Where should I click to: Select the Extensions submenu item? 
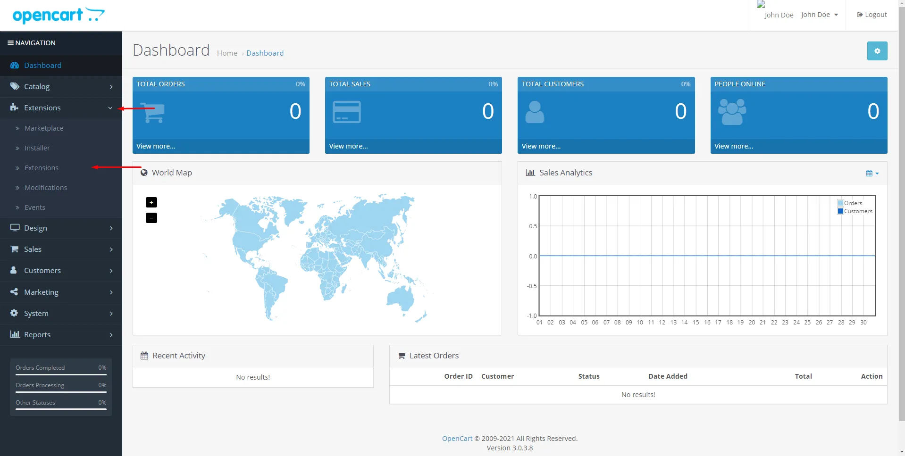[x=42, y=168]
